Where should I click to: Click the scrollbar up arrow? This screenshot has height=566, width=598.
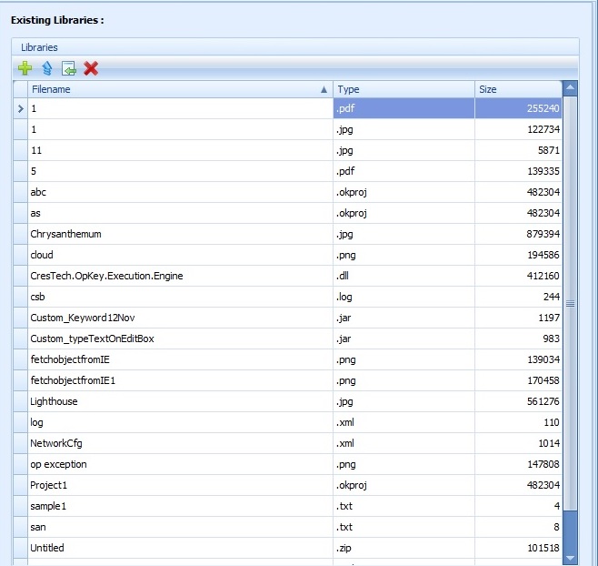(570, 88)
